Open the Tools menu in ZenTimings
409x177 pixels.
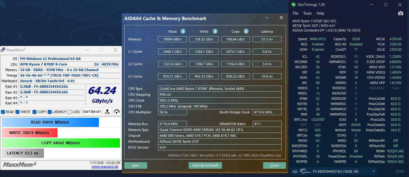tap(307, 13)
